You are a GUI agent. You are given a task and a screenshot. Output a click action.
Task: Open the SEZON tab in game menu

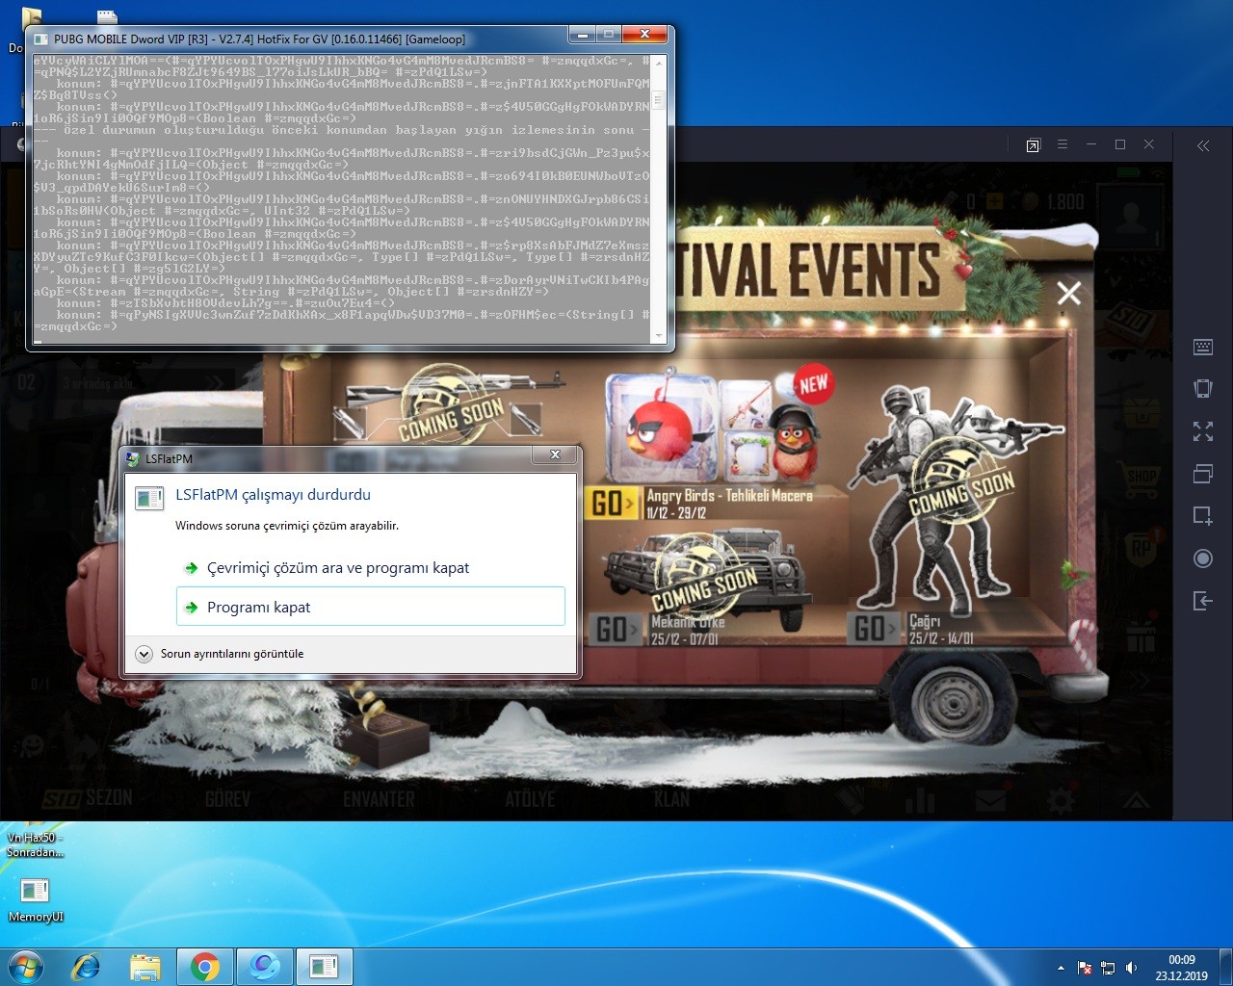point(88,798)
